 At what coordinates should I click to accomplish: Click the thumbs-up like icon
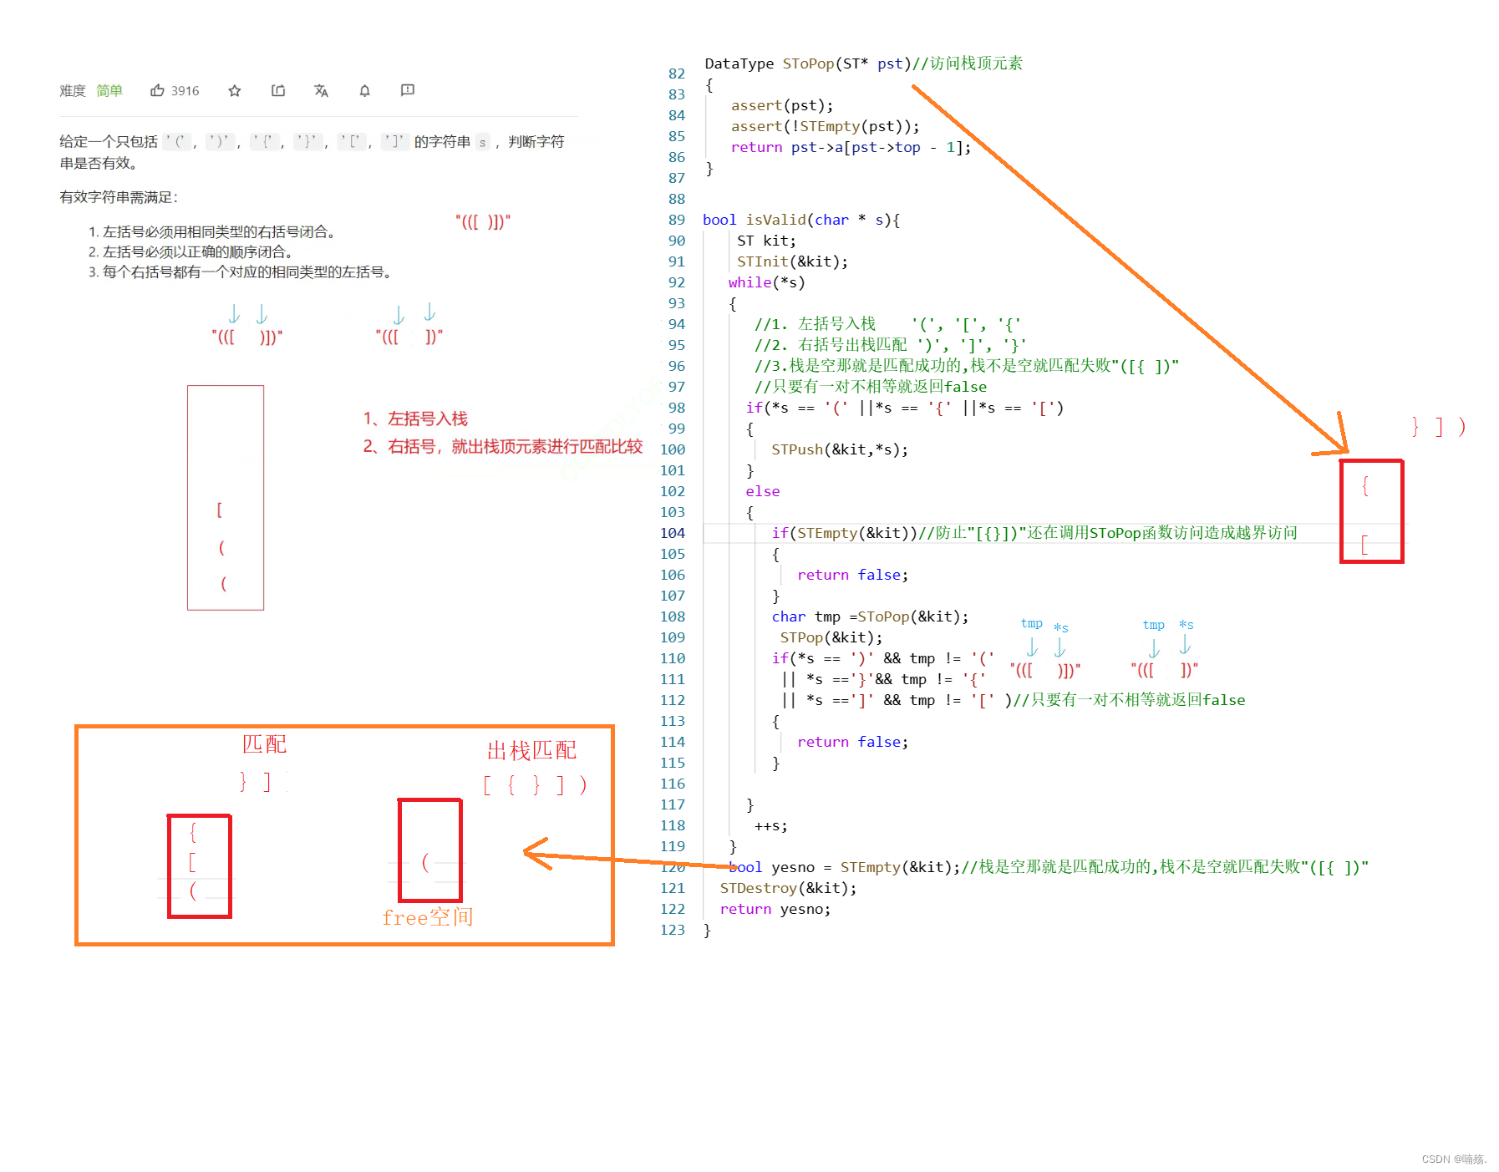pos(157,90)
